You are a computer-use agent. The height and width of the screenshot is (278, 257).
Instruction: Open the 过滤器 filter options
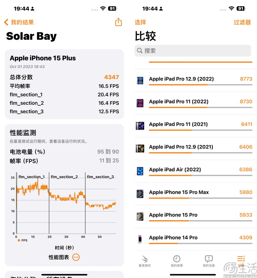pyautogui.click(x=242, y=22)
